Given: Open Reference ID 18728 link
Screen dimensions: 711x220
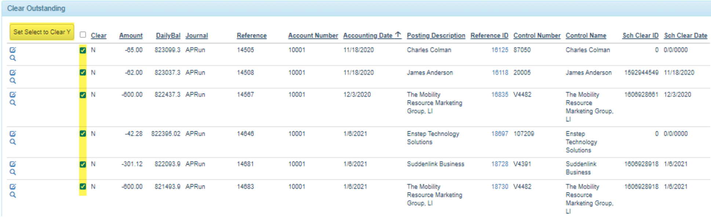Looking at the screenshot, I should pos(500,164).
